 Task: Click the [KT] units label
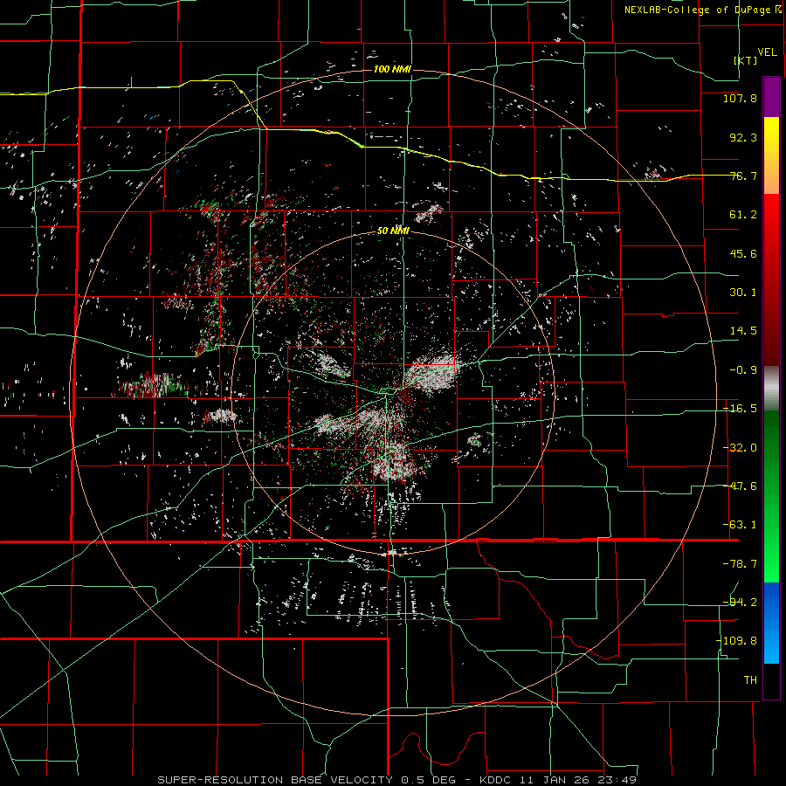[746, 60]
